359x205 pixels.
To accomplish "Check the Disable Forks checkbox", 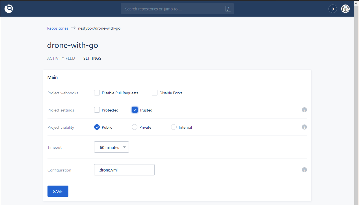I will point(155,93).
